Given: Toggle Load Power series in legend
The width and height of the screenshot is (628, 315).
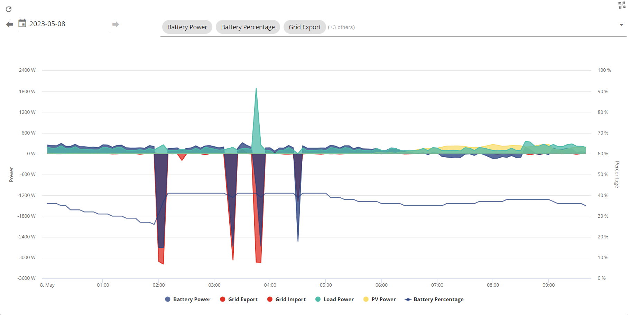Looking at the screenshot, I should point(335,299).
